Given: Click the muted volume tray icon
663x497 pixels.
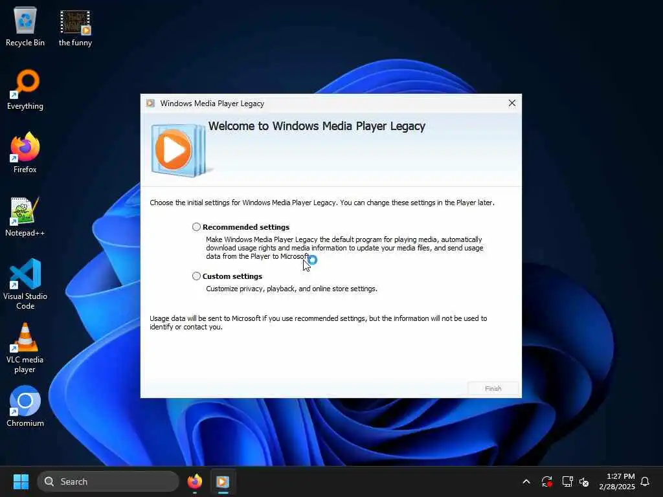Looking at the screenshot, I should 584,481.
